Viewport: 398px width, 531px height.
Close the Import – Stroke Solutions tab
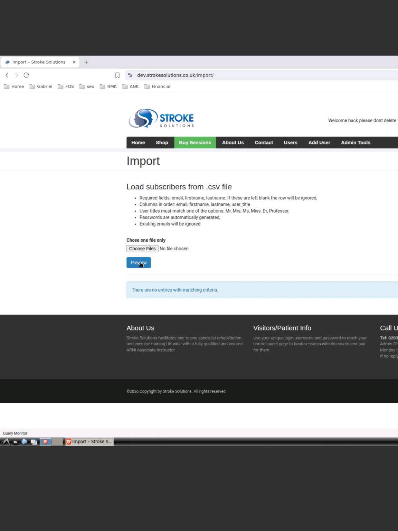click(x=74, y=62)
